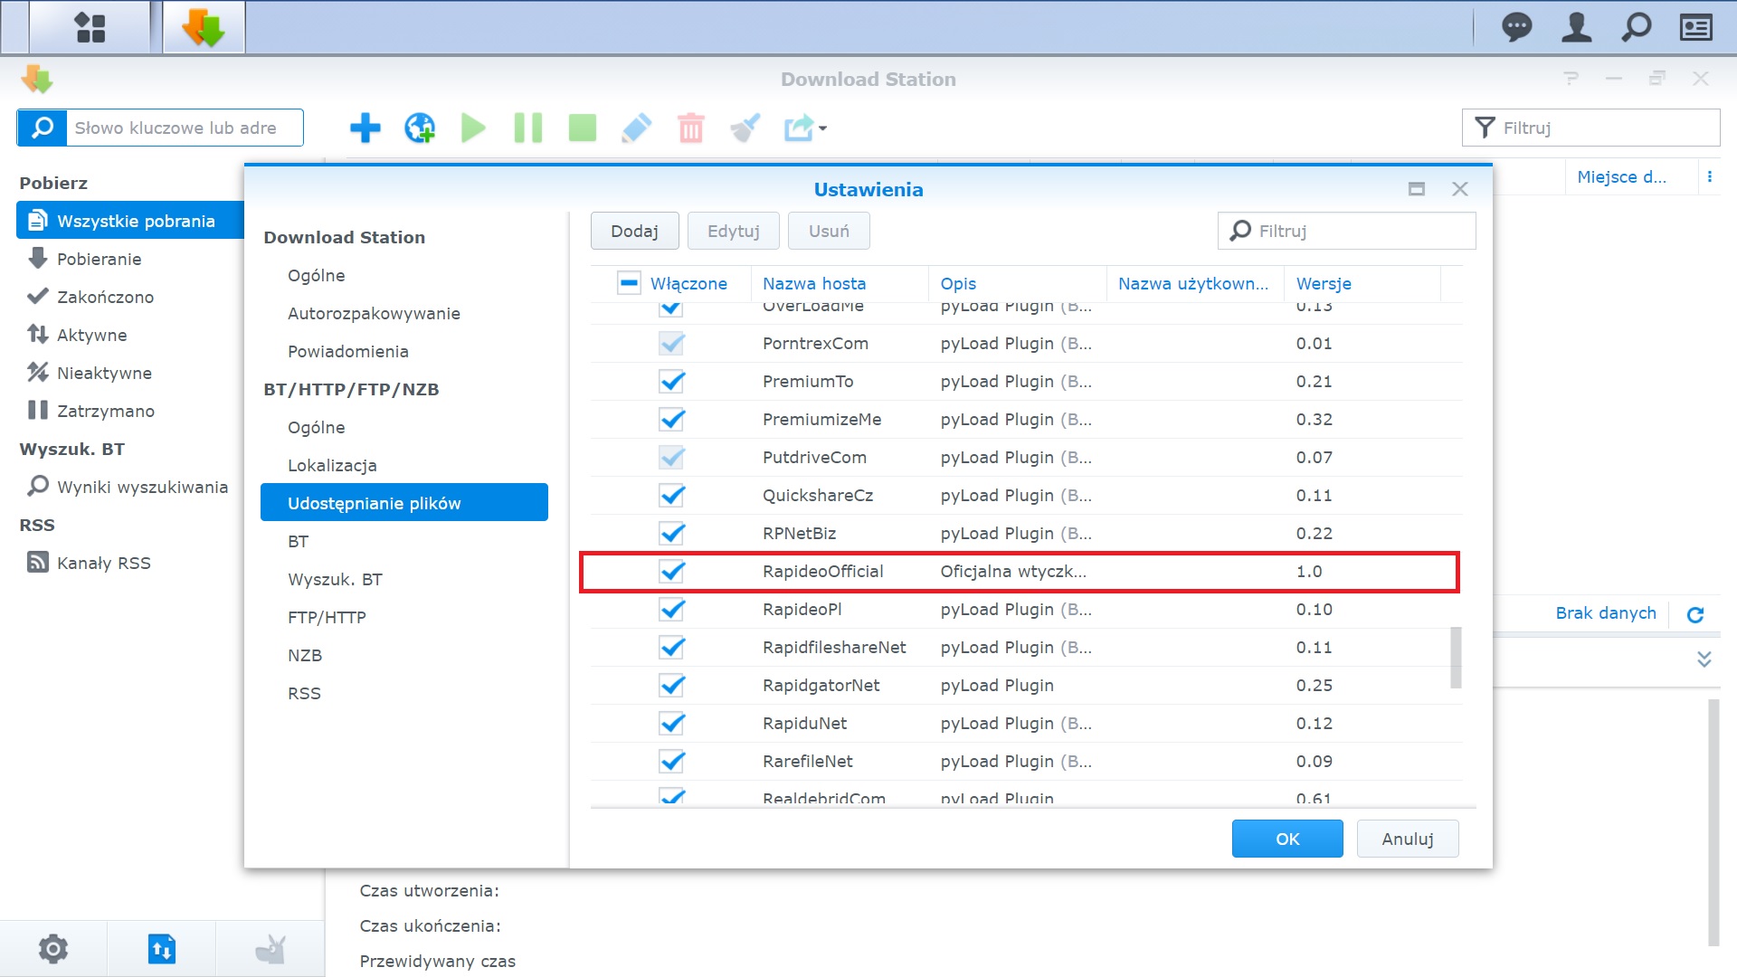1737x977 pixels.
Task: Disable PremiumizeMe host checkbox
Action: tap(671, 420)
